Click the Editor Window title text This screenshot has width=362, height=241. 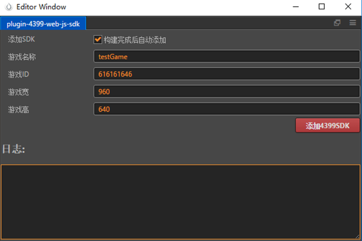coord(41,7)
